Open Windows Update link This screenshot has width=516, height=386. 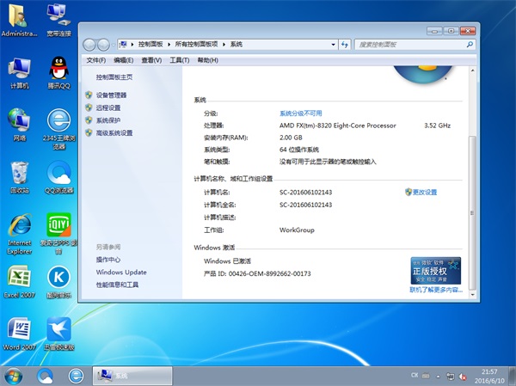coord(121,273)
